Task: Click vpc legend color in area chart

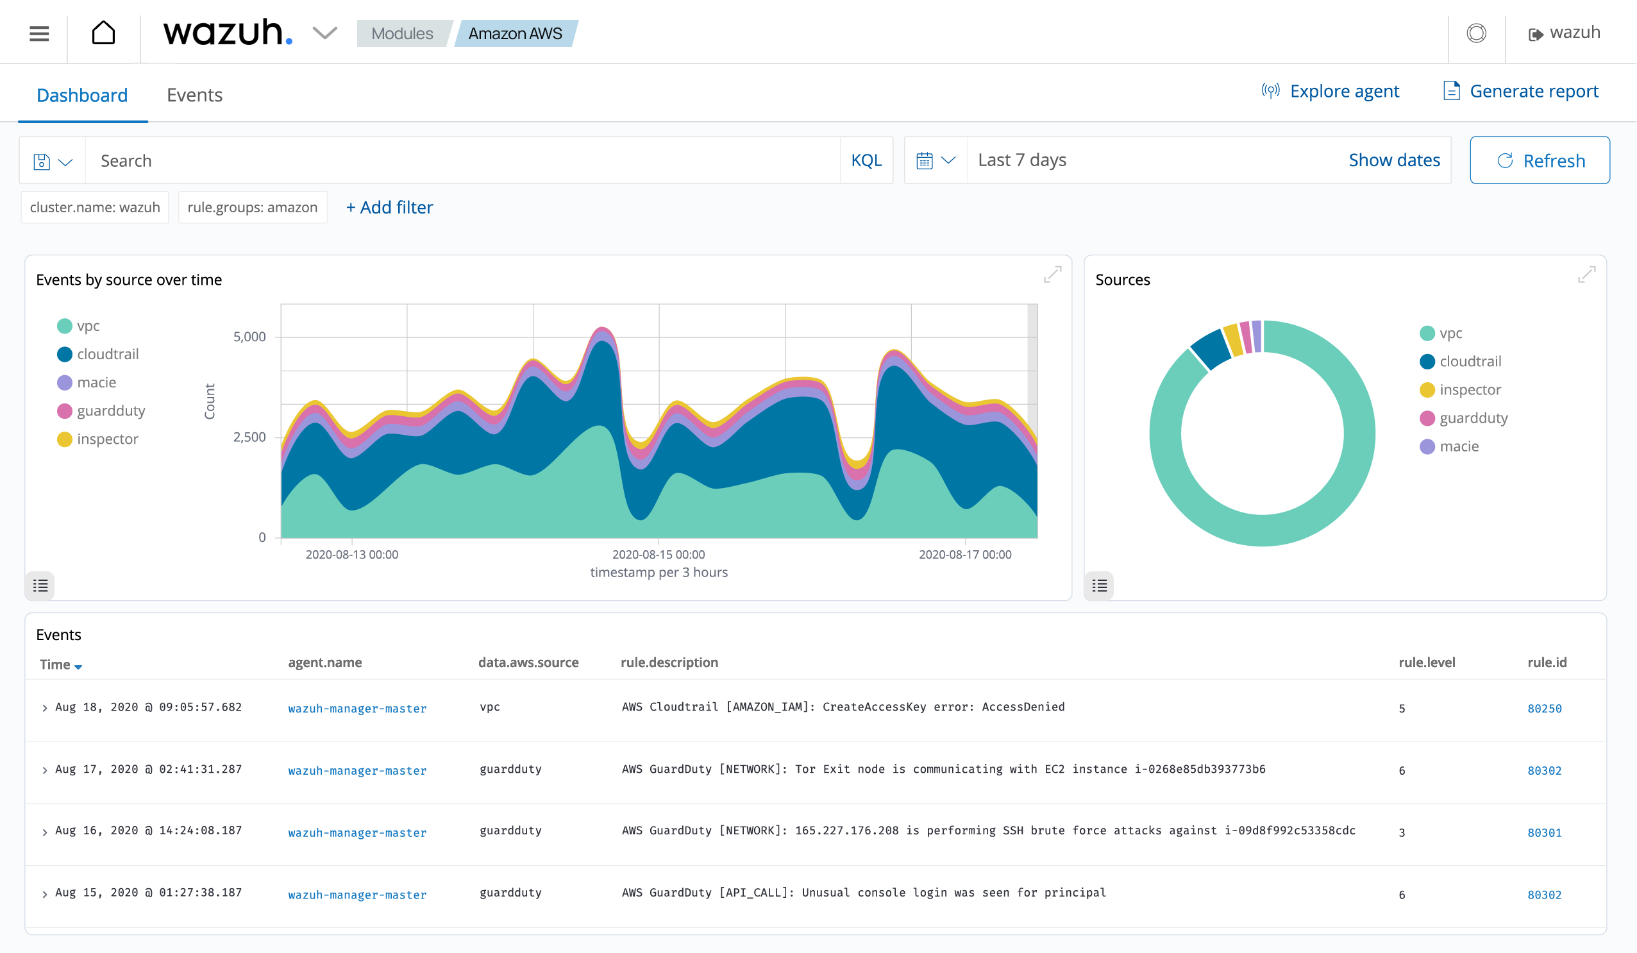Action: tap(64, 326)
